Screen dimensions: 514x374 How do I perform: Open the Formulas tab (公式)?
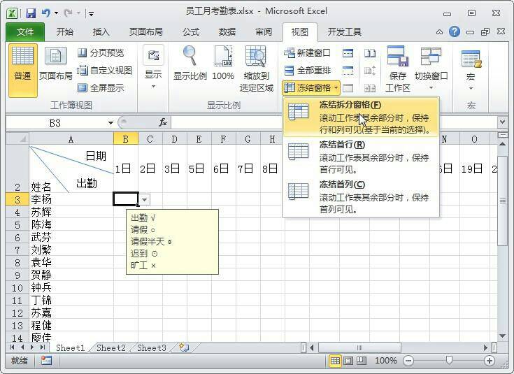pyautogui.click(x=190, y=32)
